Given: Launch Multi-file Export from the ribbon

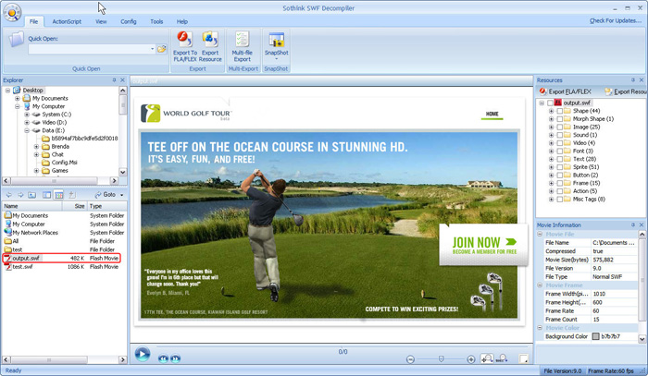Looking at the screenshot, I should (x=243, y=46).
